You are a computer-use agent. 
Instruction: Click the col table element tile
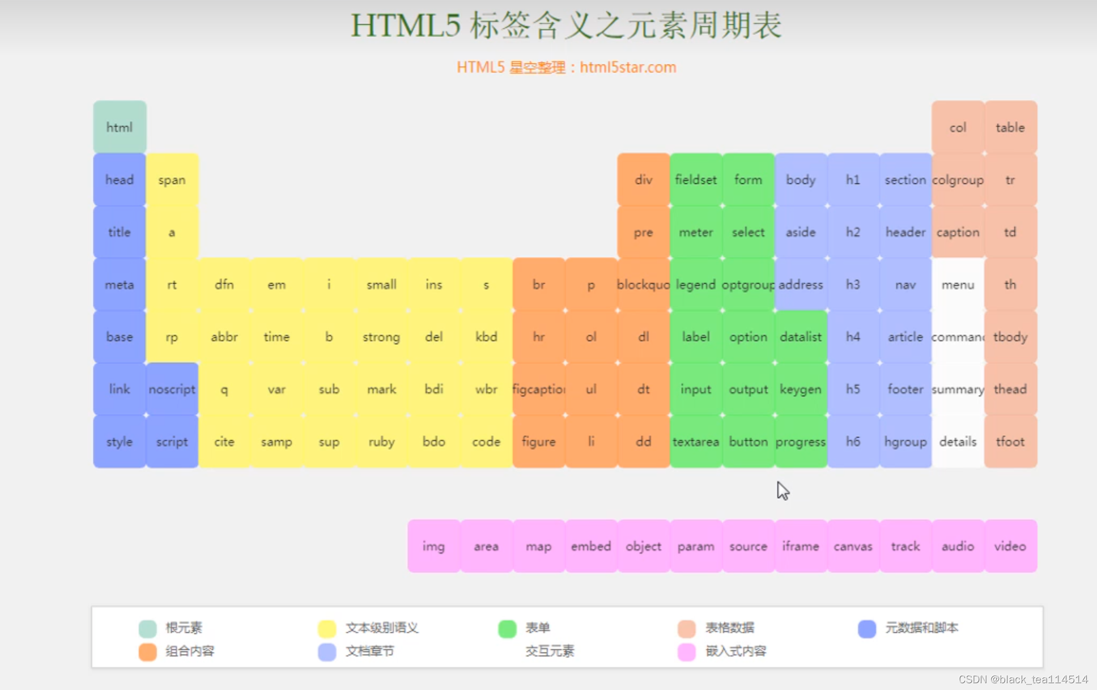tap(958, 127)
